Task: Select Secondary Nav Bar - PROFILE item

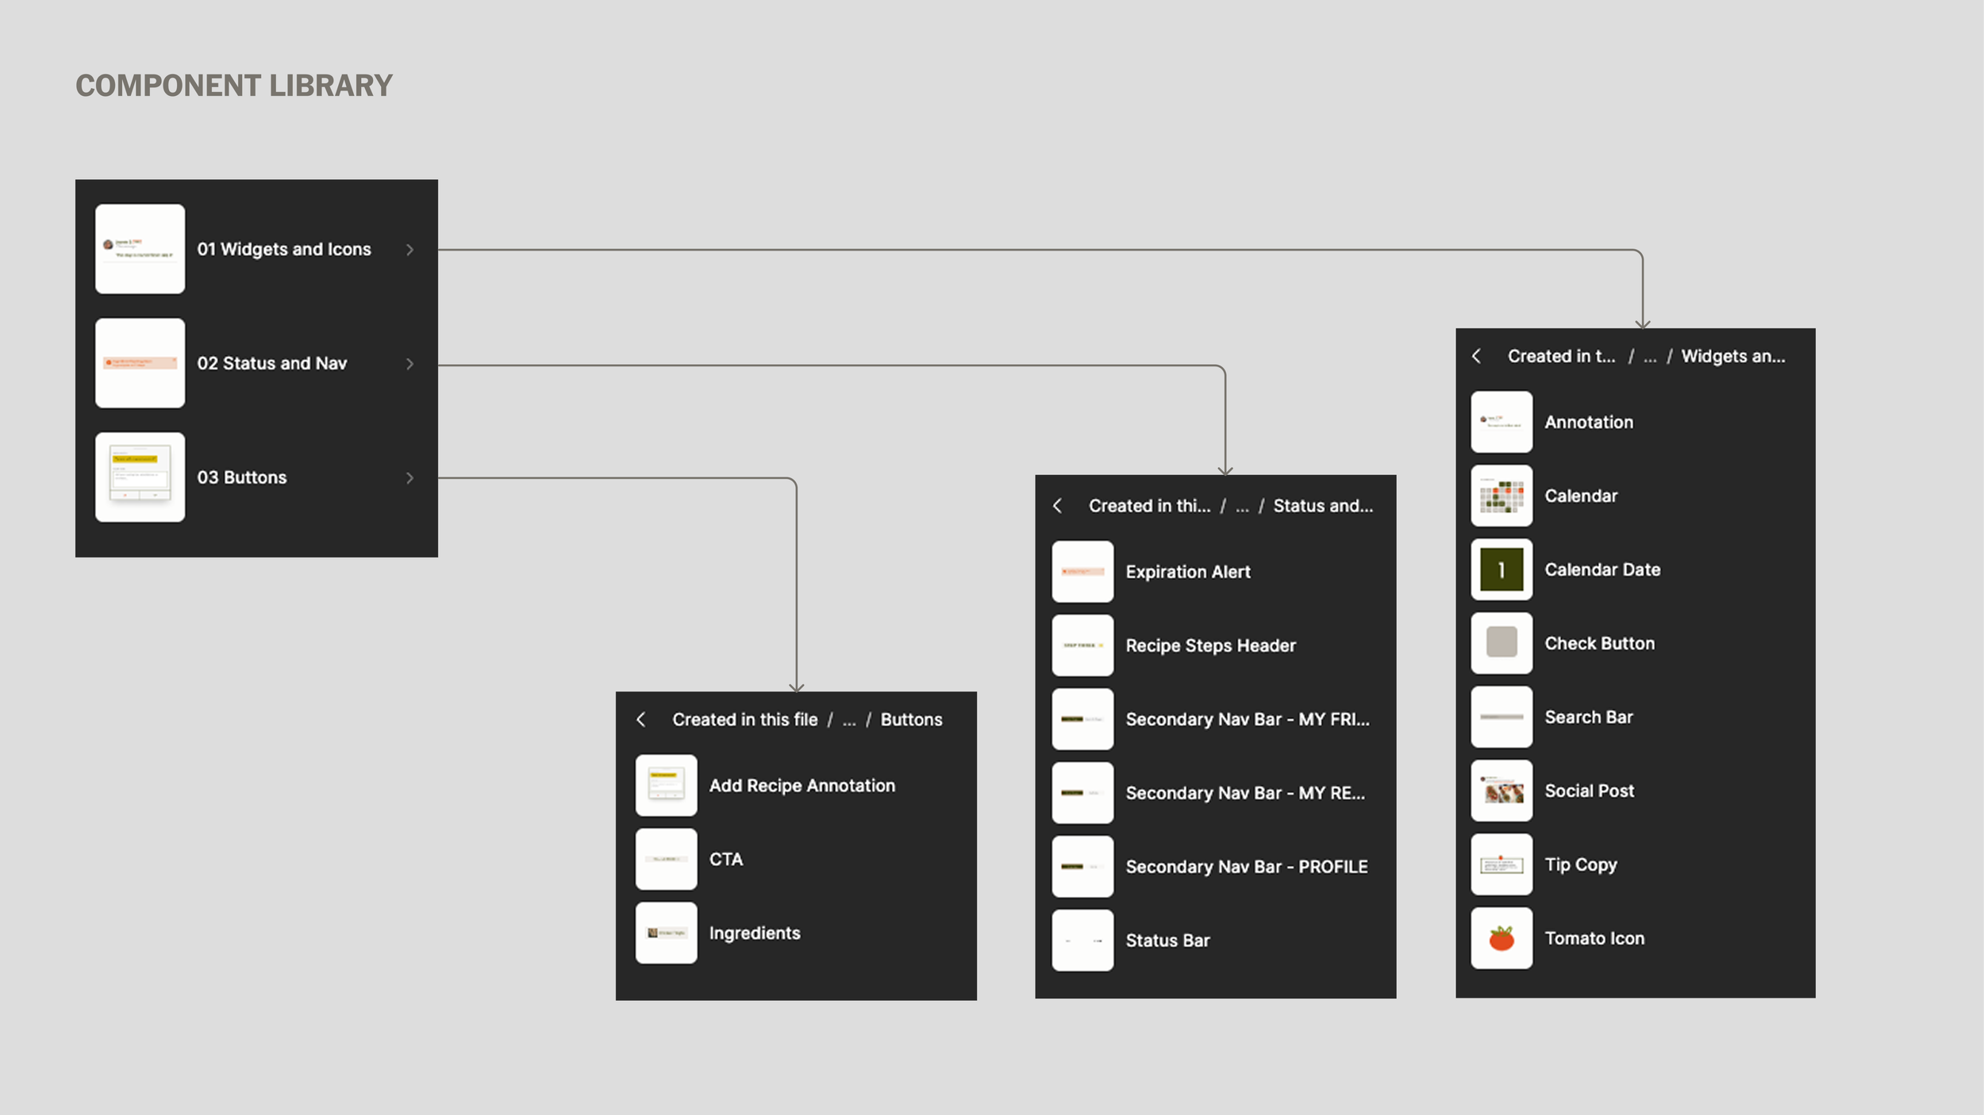Action: [x=1246, y=867]
